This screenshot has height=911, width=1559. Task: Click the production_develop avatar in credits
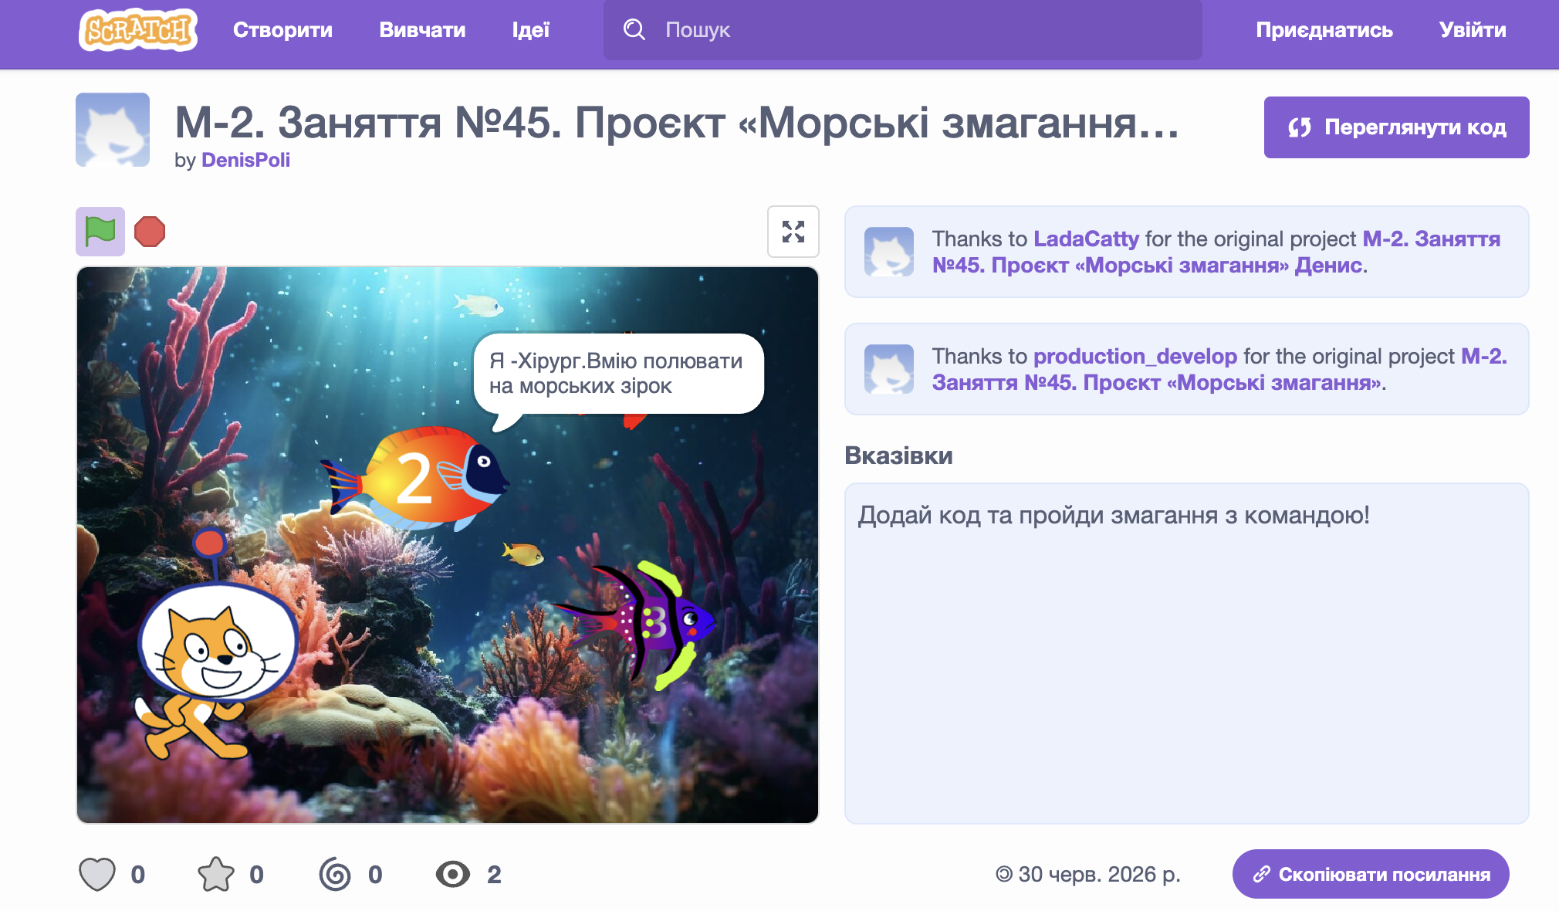(x=889, y=369)
